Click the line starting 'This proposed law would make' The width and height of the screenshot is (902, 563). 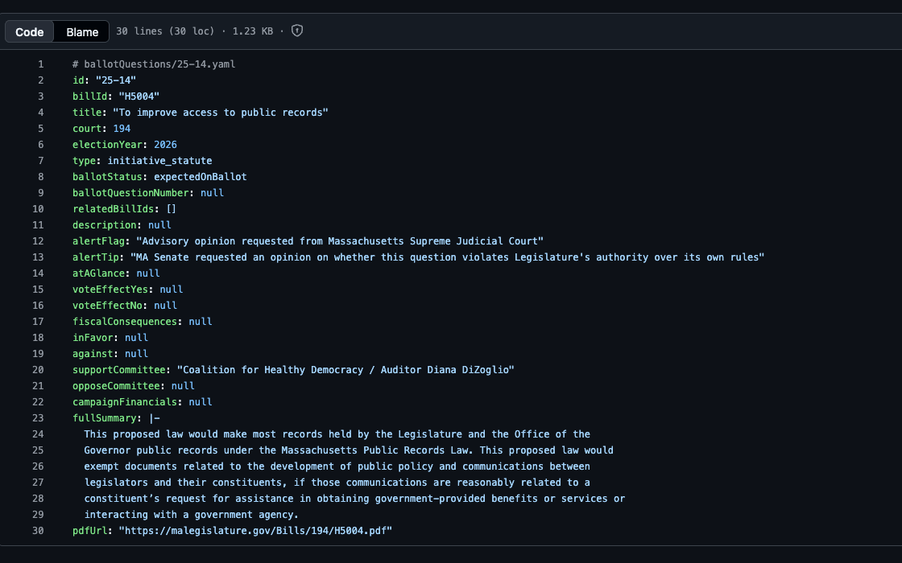coord(337,434)
